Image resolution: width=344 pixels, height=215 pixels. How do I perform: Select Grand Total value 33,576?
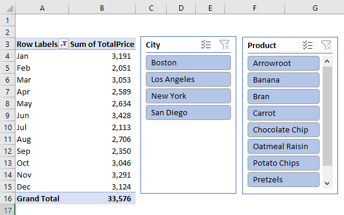tap(102, 198)
